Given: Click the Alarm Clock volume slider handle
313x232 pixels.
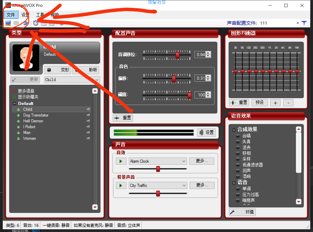Looking at the screenshot, I should 158,169.
